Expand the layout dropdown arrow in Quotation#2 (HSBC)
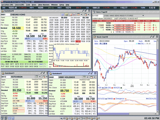The image size is (160, 120). click(x=87, y=77)
